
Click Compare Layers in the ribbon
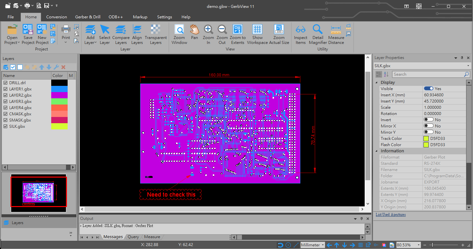pos(121,34)
